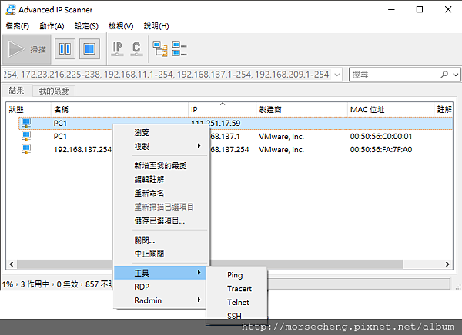
Task: Click VMware, Inc. in the 68.137.1 row
Action: pyautogui.click(x=281, y=137)
